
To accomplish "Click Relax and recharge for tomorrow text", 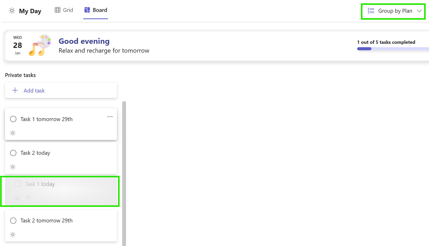I will pos(104,51).
